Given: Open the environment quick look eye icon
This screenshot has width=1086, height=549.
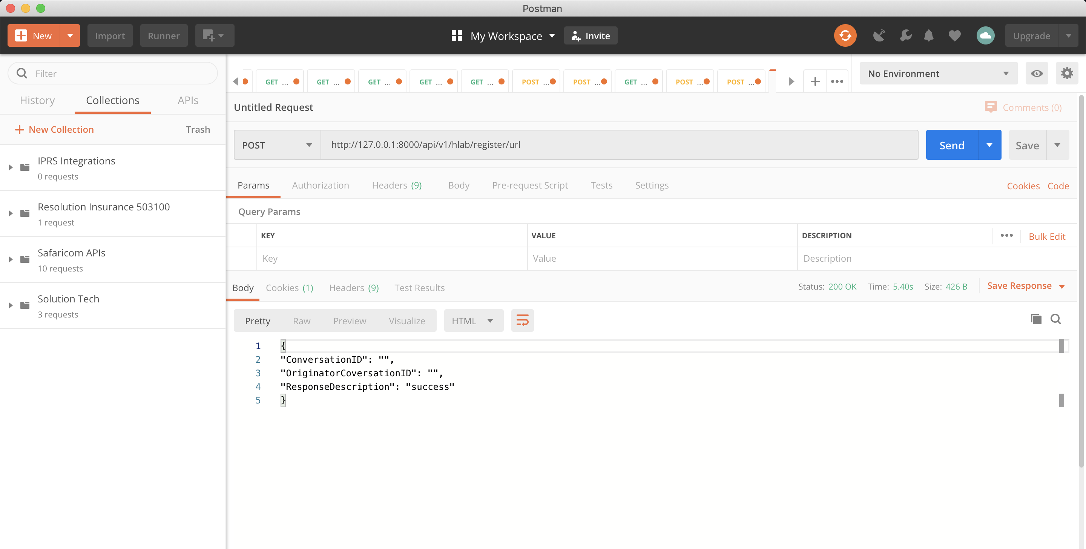Looking at the screenshot, I should click(1037, 74).
